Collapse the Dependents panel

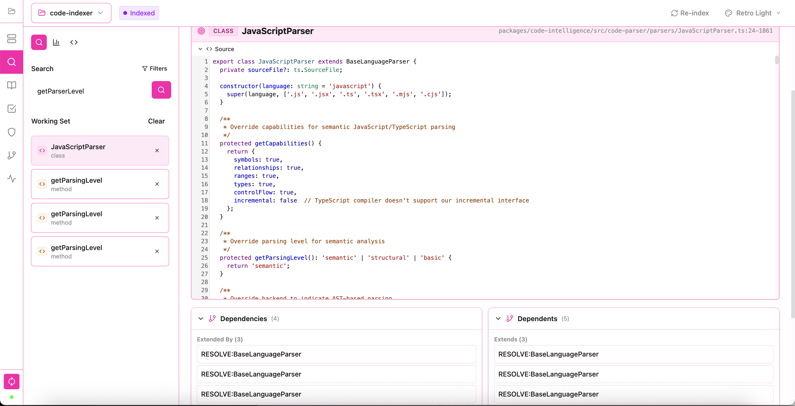tap(498, 319)
